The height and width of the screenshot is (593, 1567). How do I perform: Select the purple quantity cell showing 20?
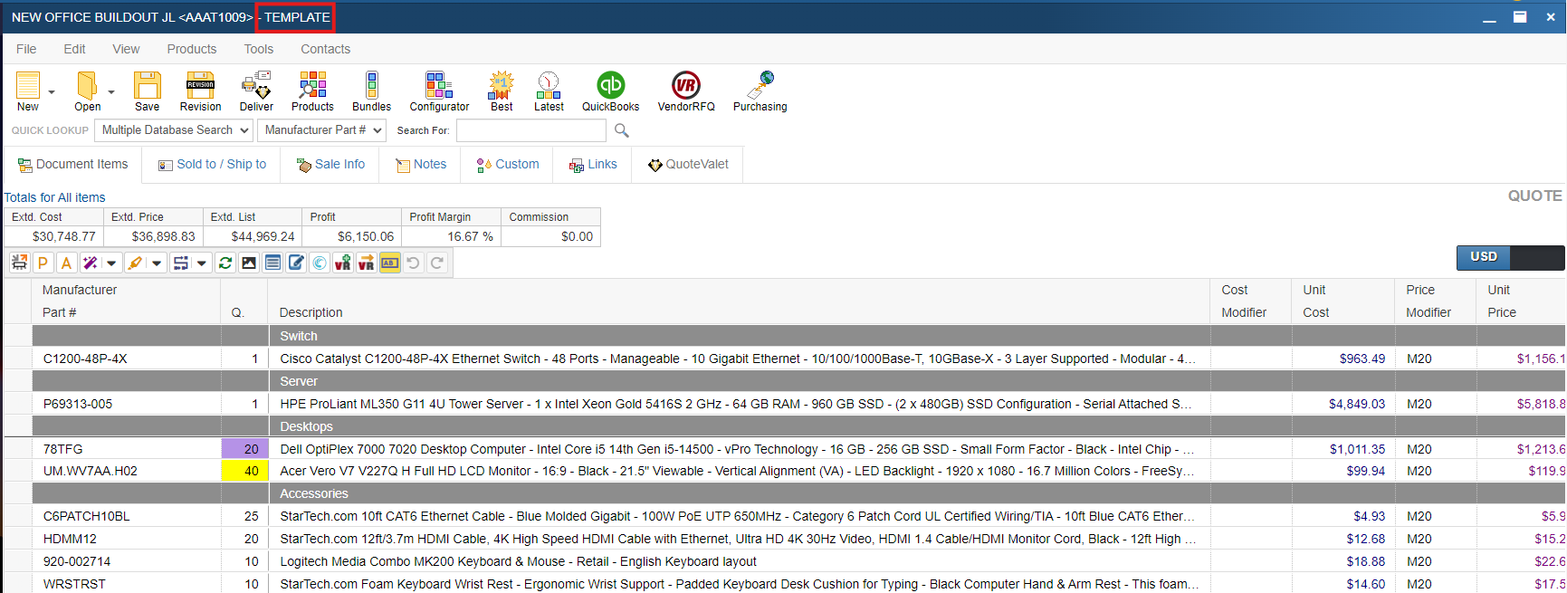(244, 449)
